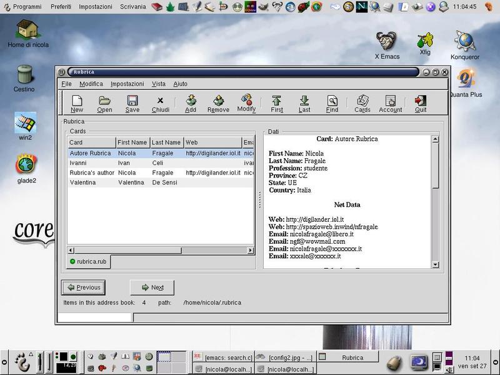
Task: Sort by the Last Name column header
Action: (x=167, y=142)
